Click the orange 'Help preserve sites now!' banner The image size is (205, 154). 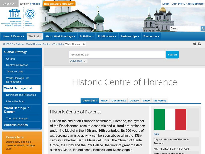click(x=58, y=4)
